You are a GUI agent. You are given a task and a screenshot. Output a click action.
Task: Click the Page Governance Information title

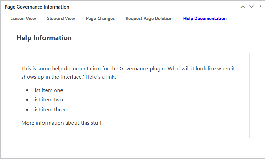point(37,7)
